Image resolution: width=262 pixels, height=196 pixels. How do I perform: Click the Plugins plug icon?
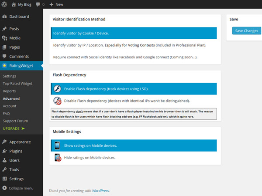4,151
